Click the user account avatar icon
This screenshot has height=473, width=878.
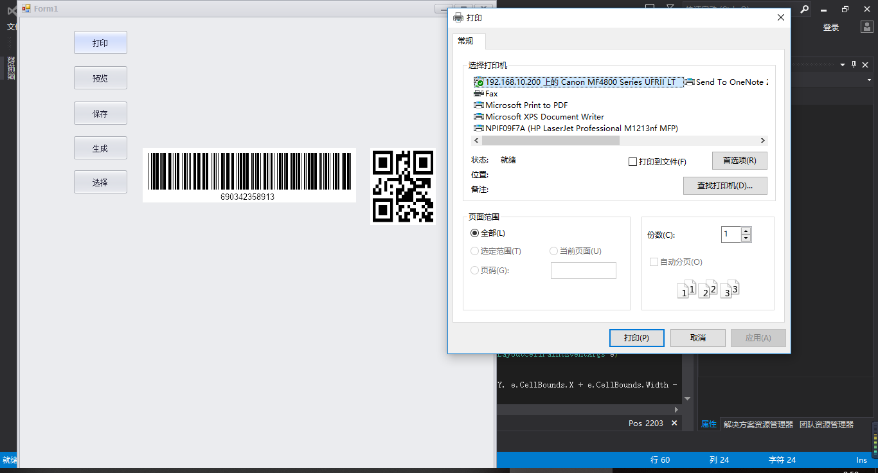tap(867, 27)
